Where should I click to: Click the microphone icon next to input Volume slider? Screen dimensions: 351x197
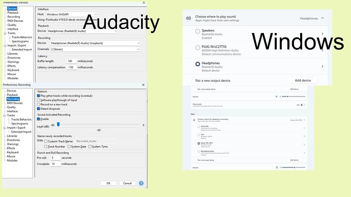[x=277, y=167]
